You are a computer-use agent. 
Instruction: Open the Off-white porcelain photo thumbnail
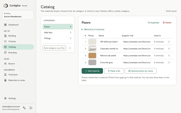[92, 42]
